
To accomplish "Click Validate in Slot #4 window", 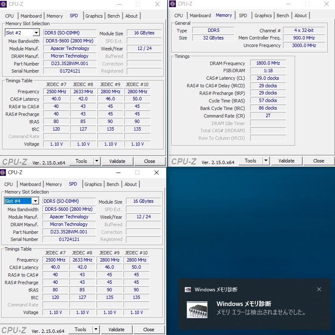I will [x=116, y=330].
